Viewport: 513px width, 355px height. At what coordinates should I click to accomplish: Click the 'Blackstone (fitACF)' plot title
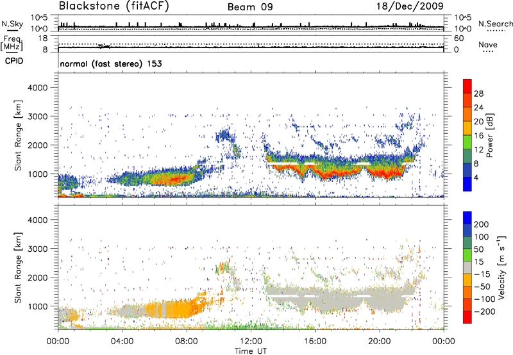(x=114, y=6)
